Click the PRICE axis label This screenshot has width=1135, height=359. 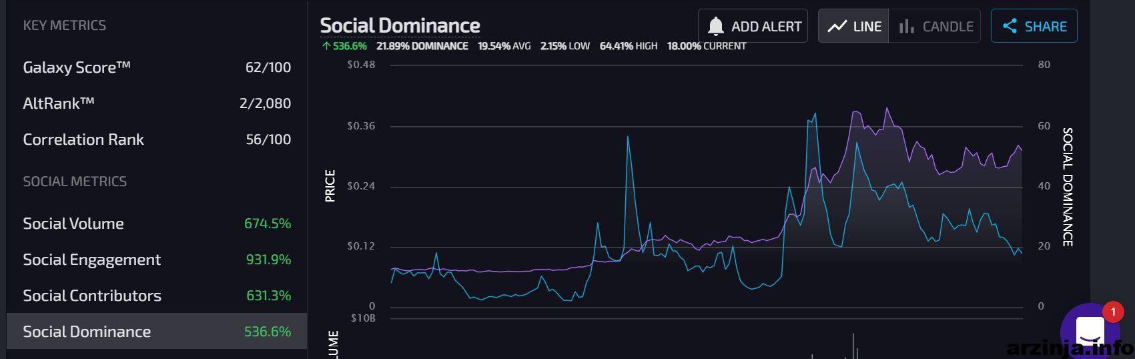coord(330,186)
